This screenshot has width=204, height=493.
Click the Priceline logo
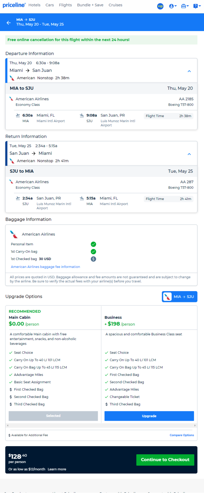(14, 5)
